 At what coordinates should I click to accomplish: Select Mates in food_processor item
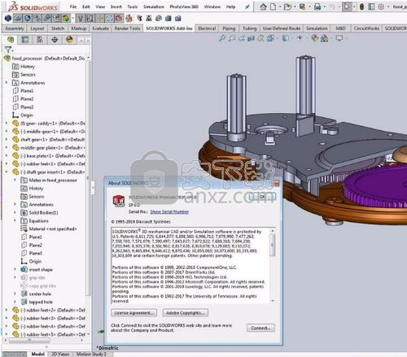point(49,180)
